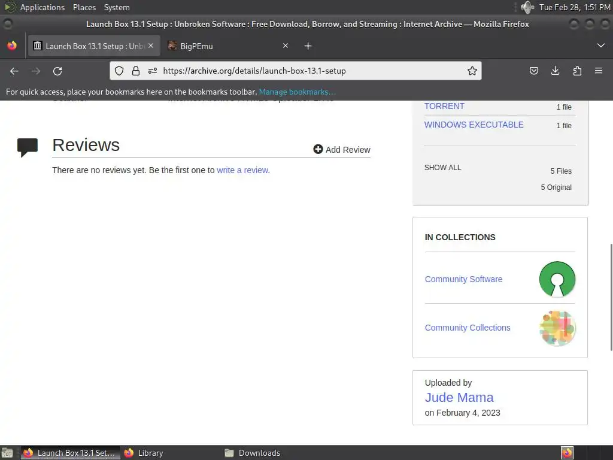Expand the list all tabs chevron
This screenshot has width=613, height=460.
601,46
